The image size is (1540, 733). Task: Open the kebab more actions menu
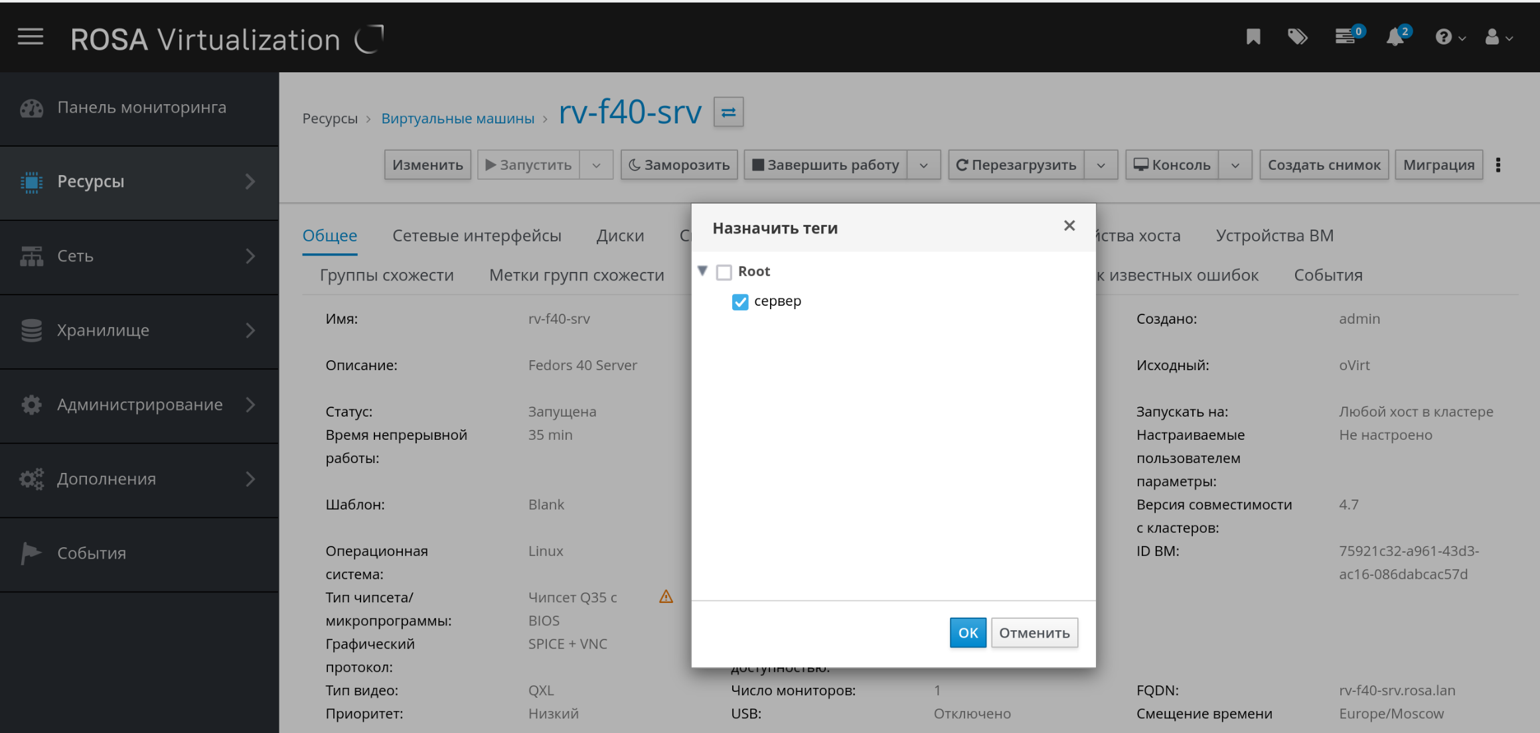[1498, 165]
